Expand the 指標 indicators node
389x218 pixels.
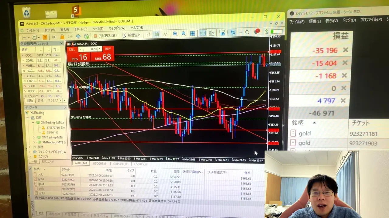pos(29,147)
